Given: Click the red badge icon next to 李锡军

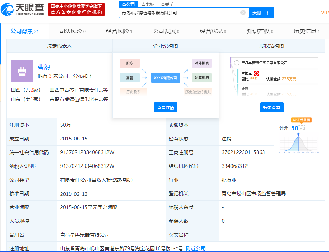Looking at the screenshot, I should click(x=256, y=73).
